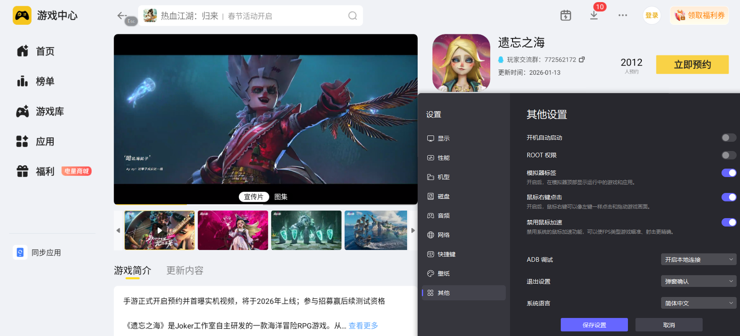Viewport: 740px width, 336px height.
Task: Select 壁纸 wallpaper settings
Action: (x=464, y=273)
